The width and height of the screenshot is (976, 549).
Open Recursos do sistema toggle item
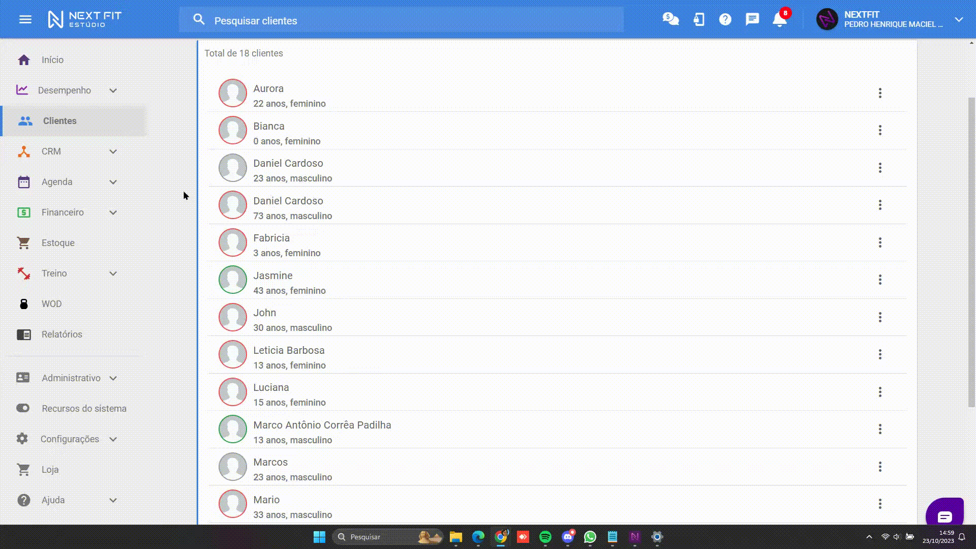(84, 409)
